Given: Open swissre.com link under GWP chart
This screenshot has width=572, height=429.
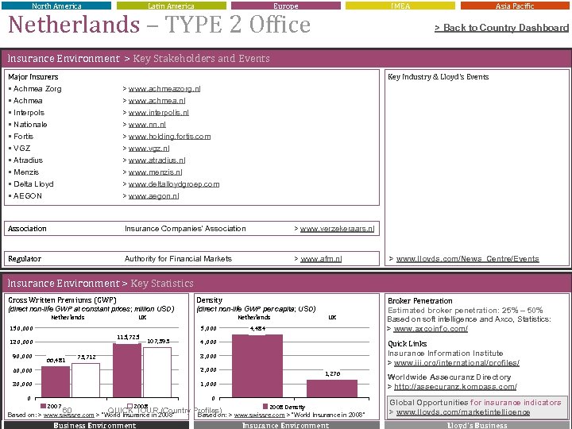Looking at the screenshot, I should tap(68, 415).
